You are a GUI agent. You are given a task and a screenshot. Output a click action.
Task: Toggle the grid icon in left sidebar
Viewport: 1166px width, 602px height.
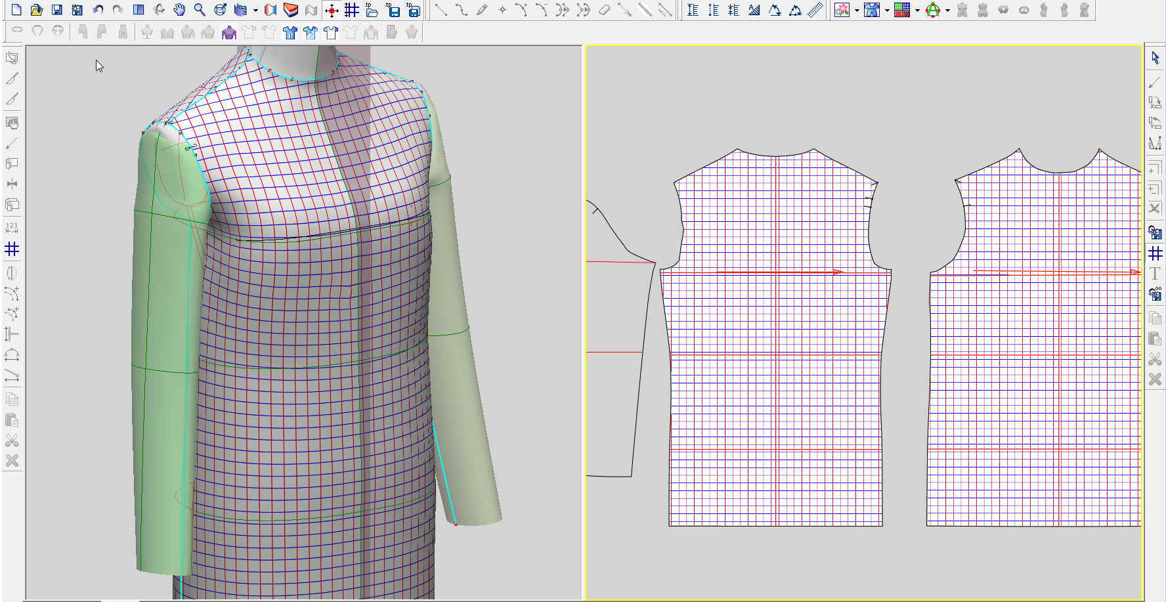[x=12, y=249]
